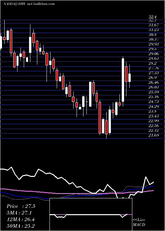Click the 31.67 price axis label
Image resolution: width=165 pixels, height=231 pixels.
pyautogui.click(x=154, y=25)
